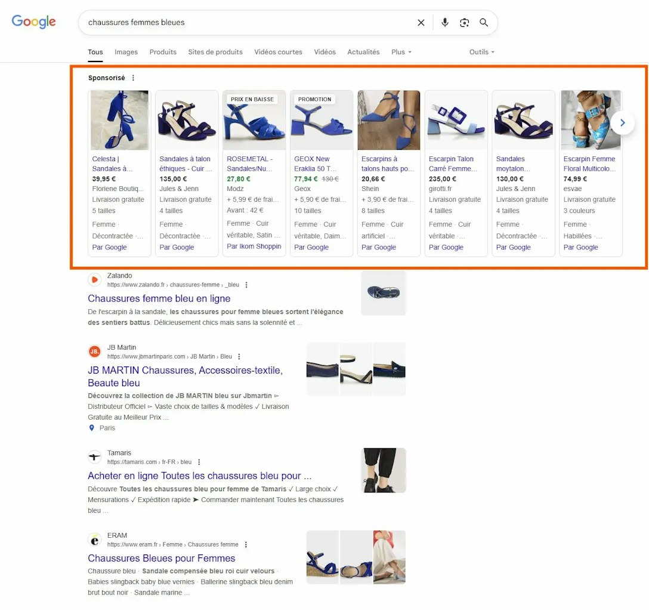Click the Zalando URL breadcrumb text
This screenshot has width=649, height=610.
click(173, 285)
